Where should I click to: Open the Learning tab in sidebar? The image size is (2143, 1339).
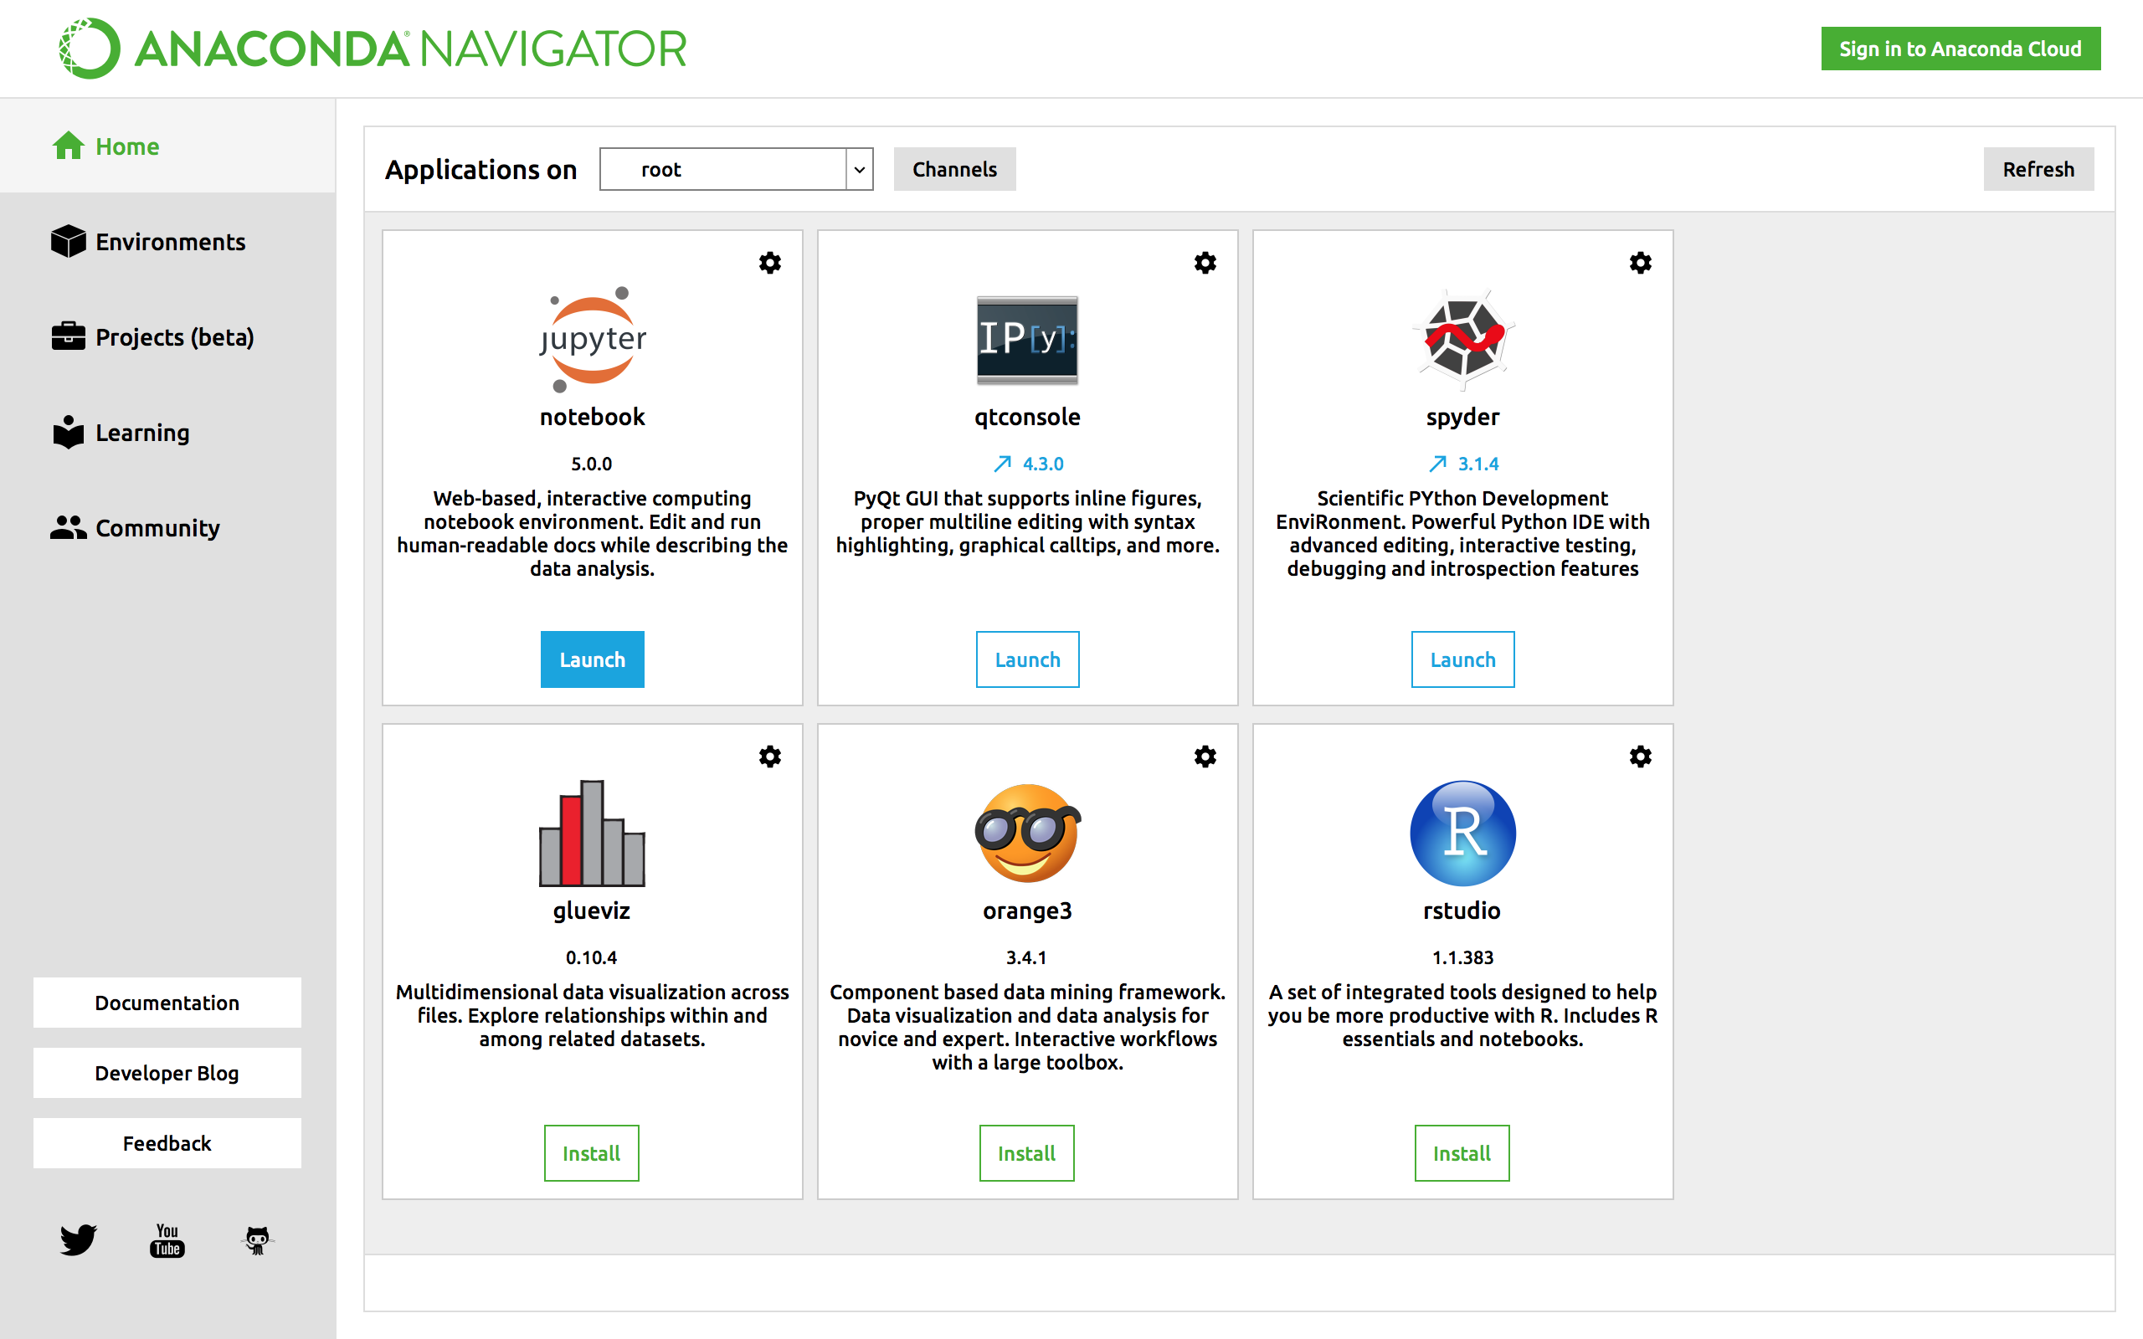tap(141, 432)
